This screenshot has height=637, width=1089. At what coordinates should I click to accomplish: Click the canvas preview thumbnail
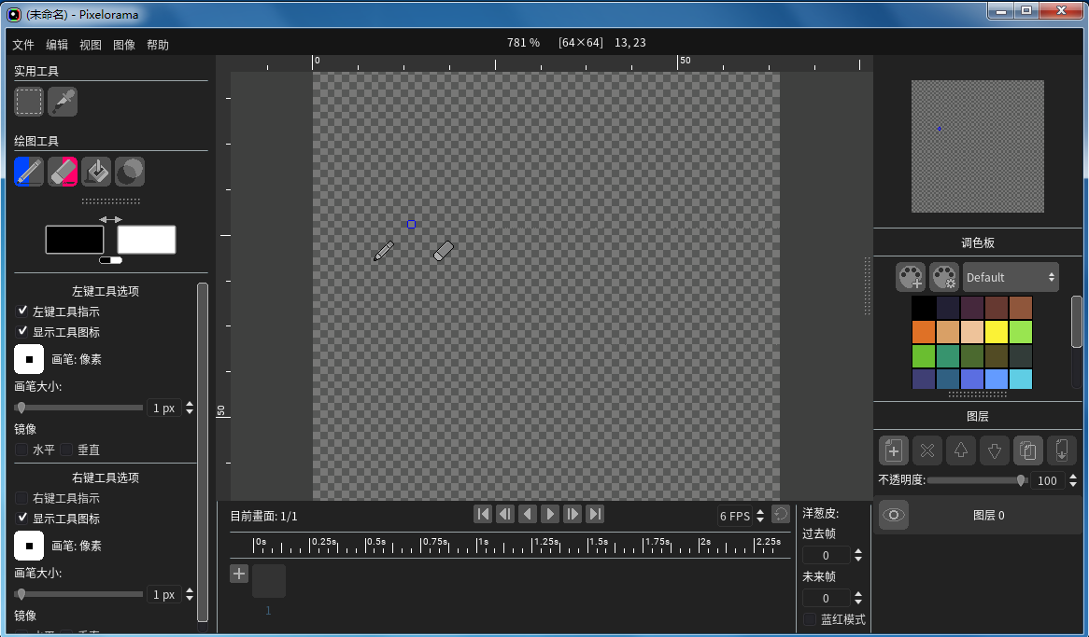tap(977, 146)
